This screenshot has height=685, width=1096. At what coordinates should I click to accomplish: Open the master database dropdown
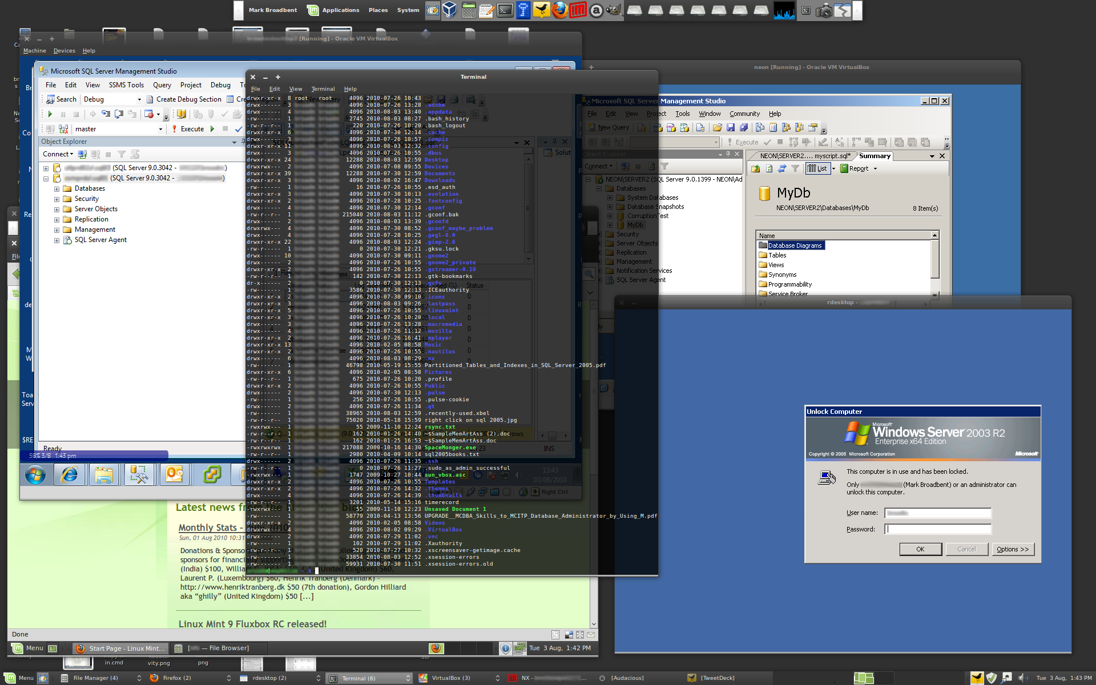pyautogui.click(x=160, y=129)
